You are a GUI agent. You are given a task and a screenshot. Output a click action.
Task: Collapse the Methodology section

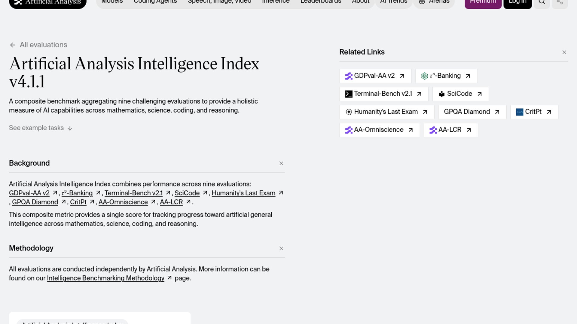coord(281,248)
